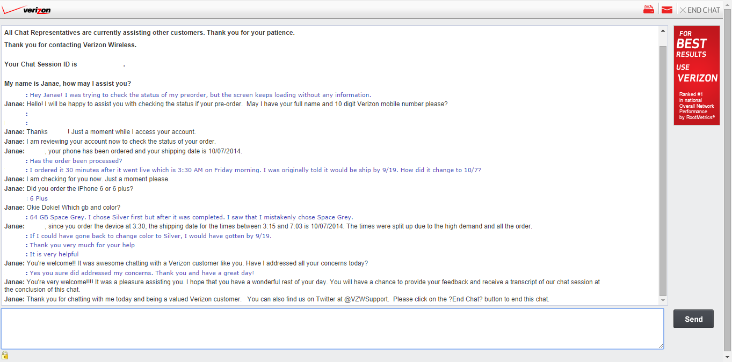Image resolution: width=732 pixels, height=362 pixels.
Task: Click 'Did you order the iPhone 6 or 6 plus?'
Action: [79, 189]
